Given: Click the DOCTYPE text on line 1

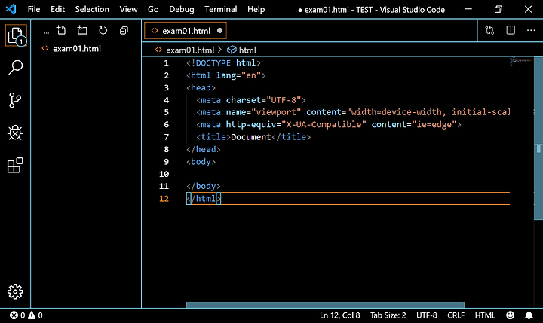Looking at the screenshot, I should [213, 63].
